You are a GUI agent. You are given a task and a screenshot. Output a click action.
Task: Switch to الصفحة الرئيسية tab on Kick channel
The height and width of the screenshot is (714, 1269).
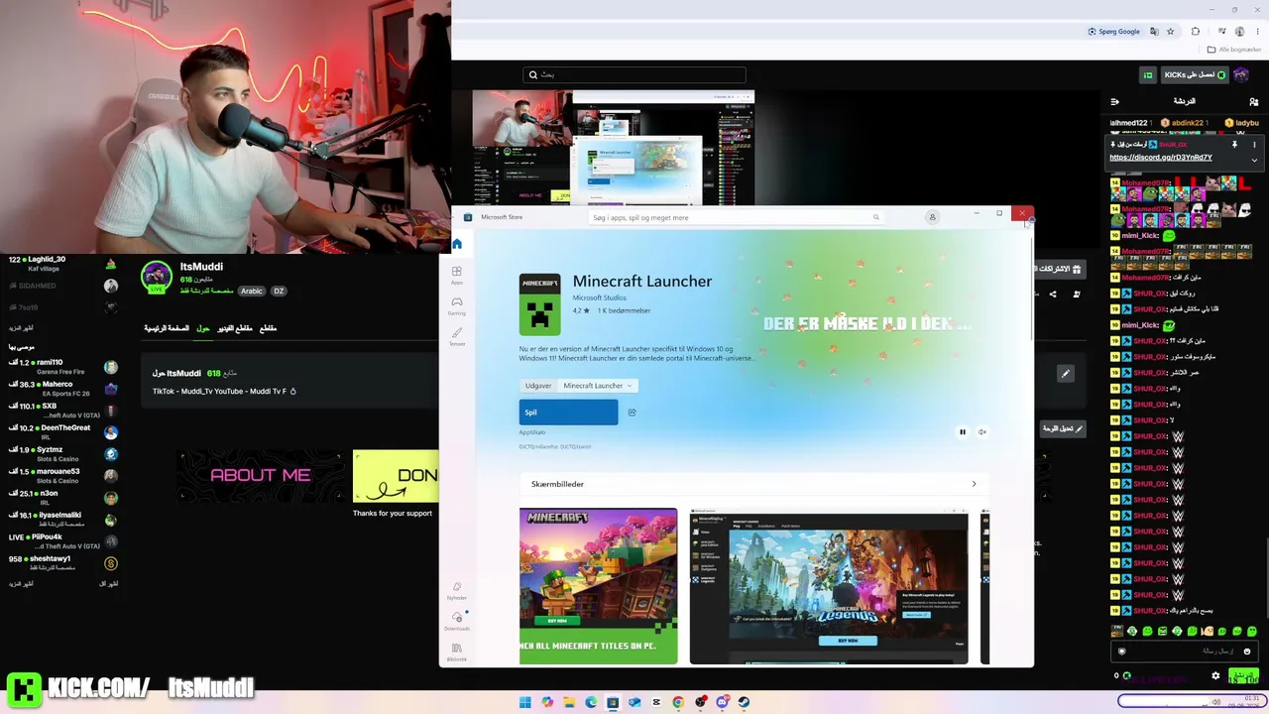pyautogui.click(x=167, y=328)
